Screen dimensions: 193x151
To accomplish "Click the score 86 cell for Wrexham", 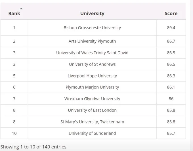I will (171, 99).
